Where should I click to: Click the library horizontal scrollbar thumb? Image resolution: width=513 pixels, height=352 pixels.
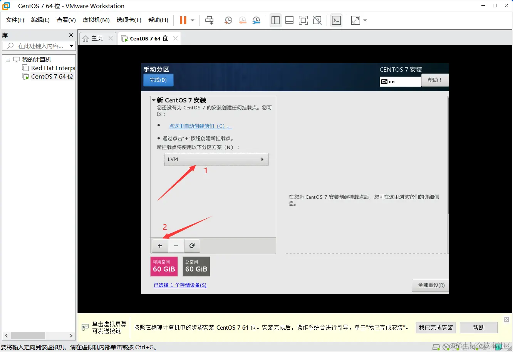pos(28,335)
